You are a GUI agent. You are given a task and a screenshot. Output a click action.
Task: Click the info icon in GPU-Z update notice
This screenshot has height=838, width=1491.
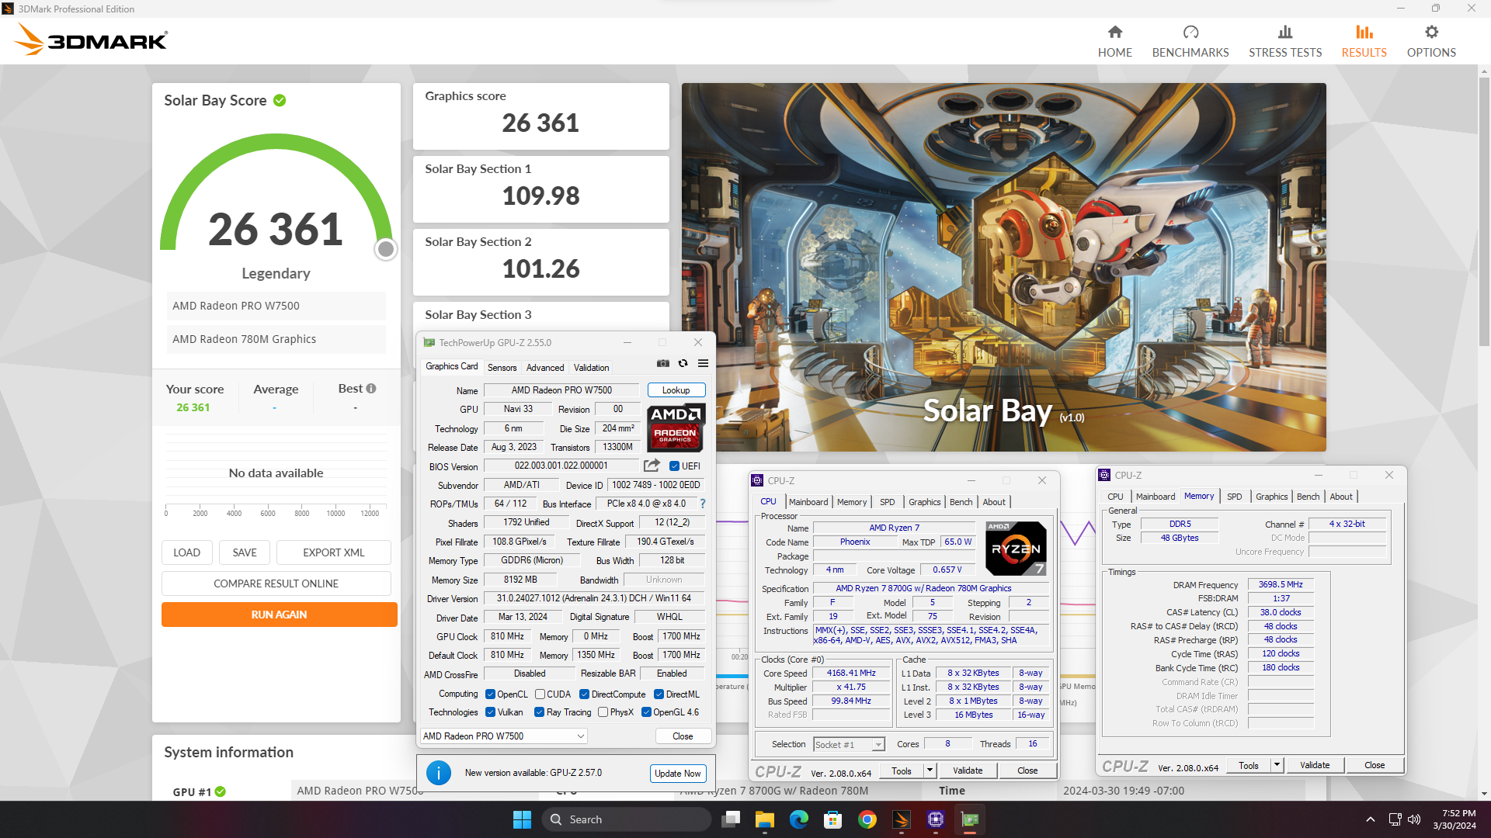(439, 773)
